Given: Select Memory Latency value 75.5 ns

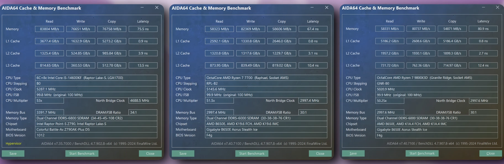Looking at the screenshot, I should 143,29.
